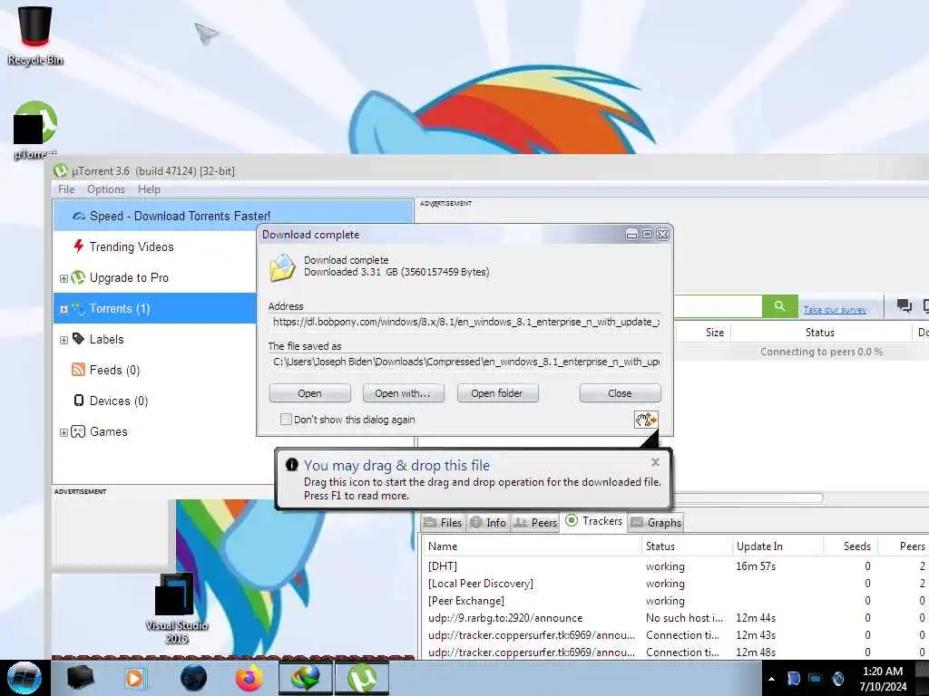Sort trackers by Seeds column
Image resolution: width=929 pixels, height=696 pixels.
click(850, 546)
